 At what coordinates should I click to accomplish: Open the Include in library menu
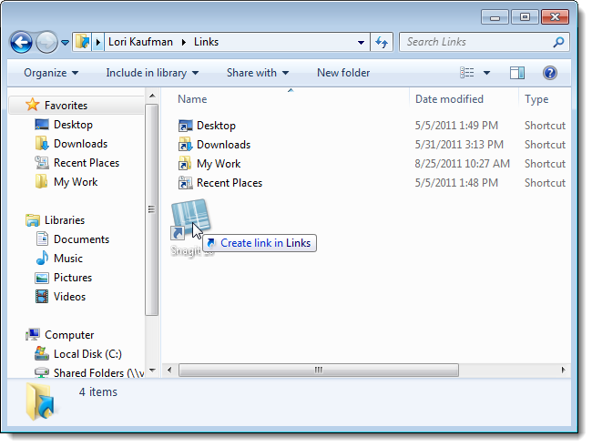tap(152, 73)
